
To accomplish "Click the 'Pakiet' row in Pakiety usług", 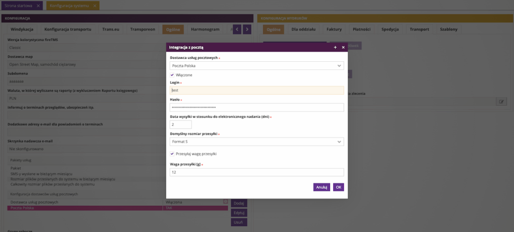I will coord(87,168).
